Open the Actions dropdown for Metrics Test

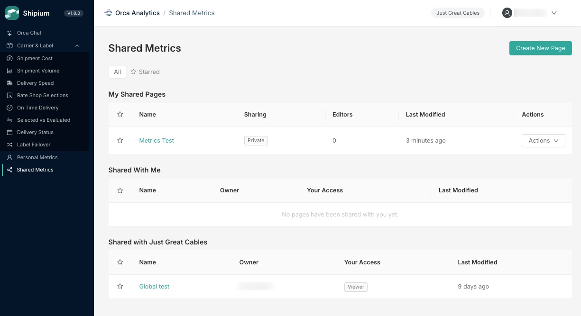tap(543, 140)
